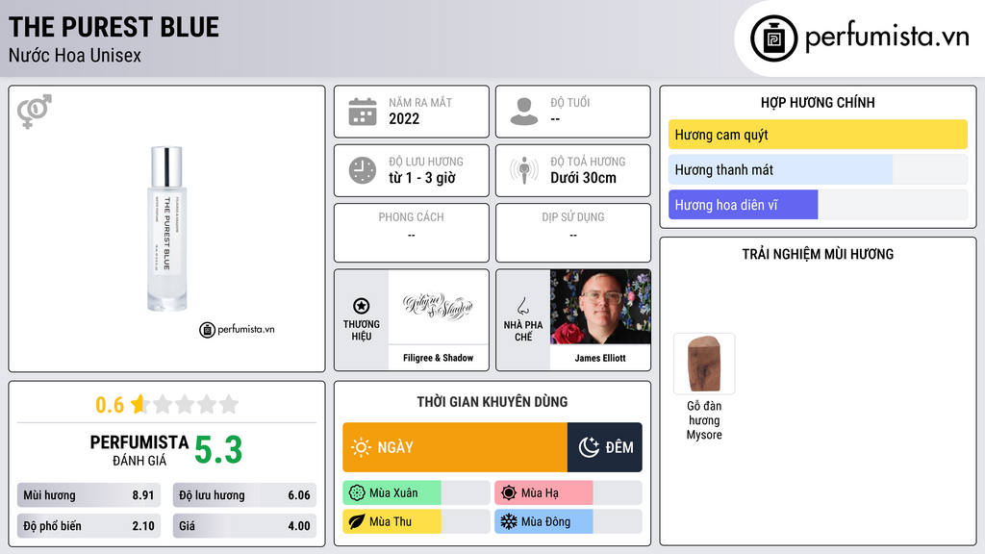The image size is (985, 554).
Task: Click the THỜI GIAN KHUYÊN DÙNG heading
Action: [x=492, y=402]
